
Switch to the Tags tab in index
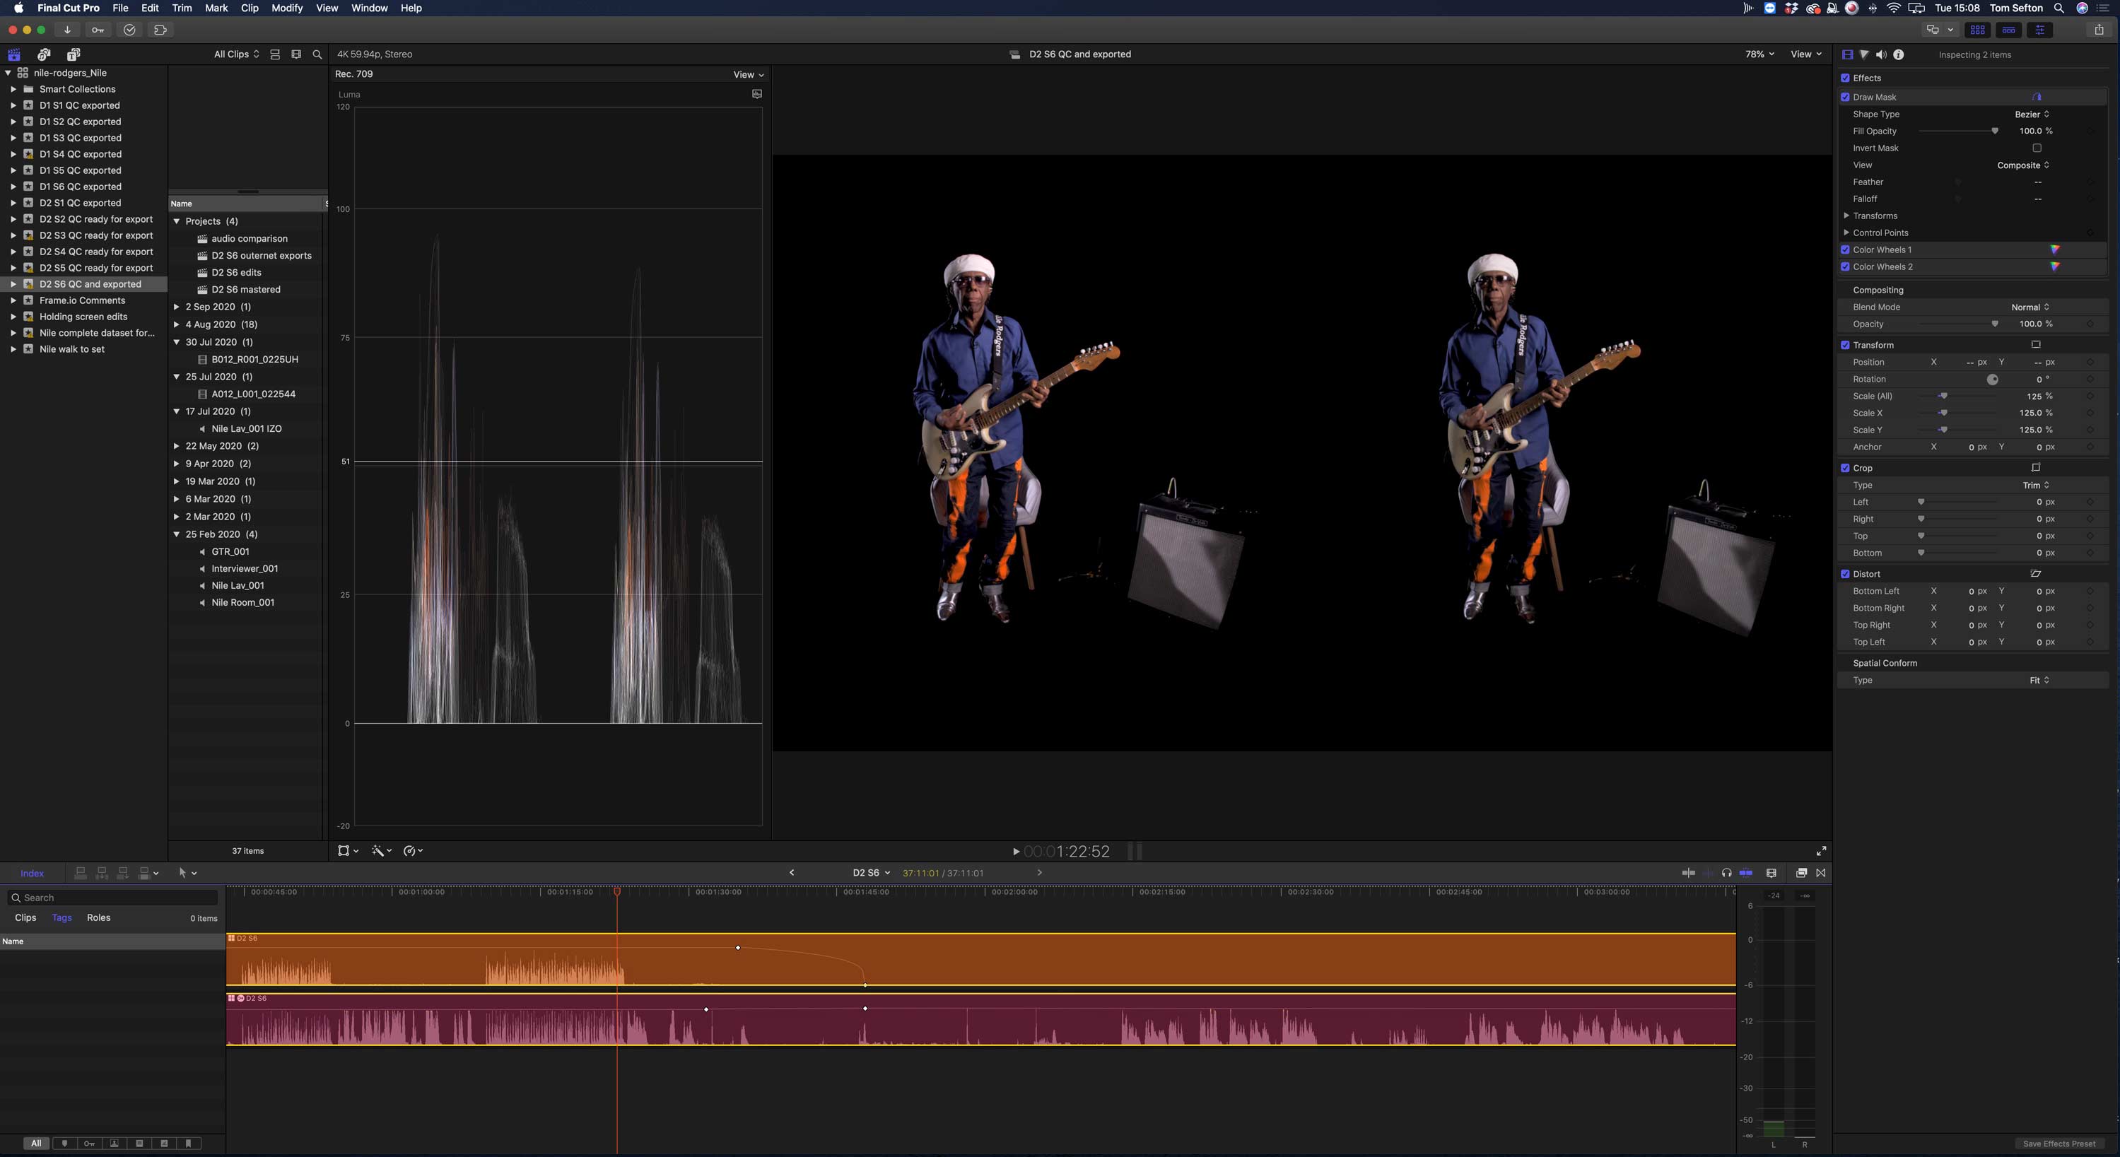[x=62, y=917]
